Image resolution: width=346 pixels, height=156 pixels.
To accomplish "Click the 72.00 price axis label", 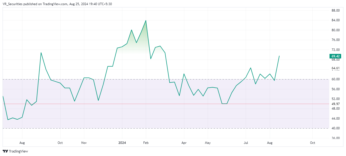I will [335, 50].
